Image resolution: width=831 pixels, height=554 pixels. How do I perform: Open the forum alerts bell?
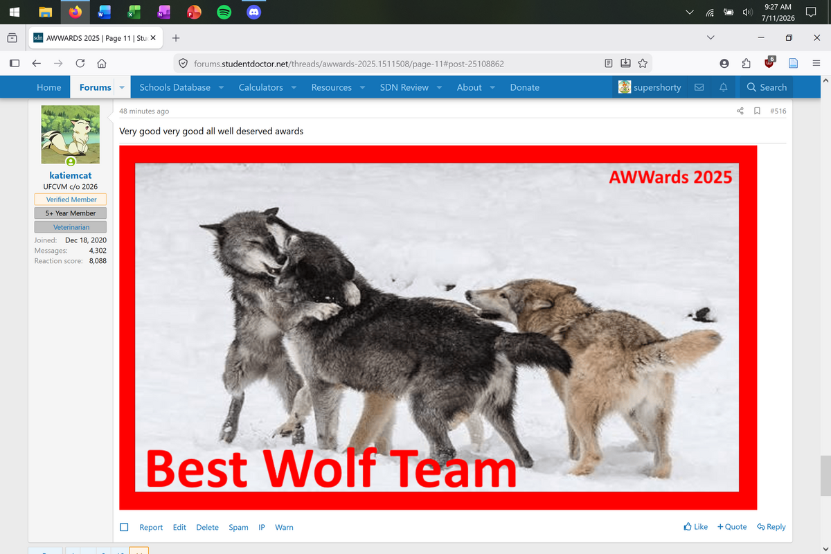723,87
